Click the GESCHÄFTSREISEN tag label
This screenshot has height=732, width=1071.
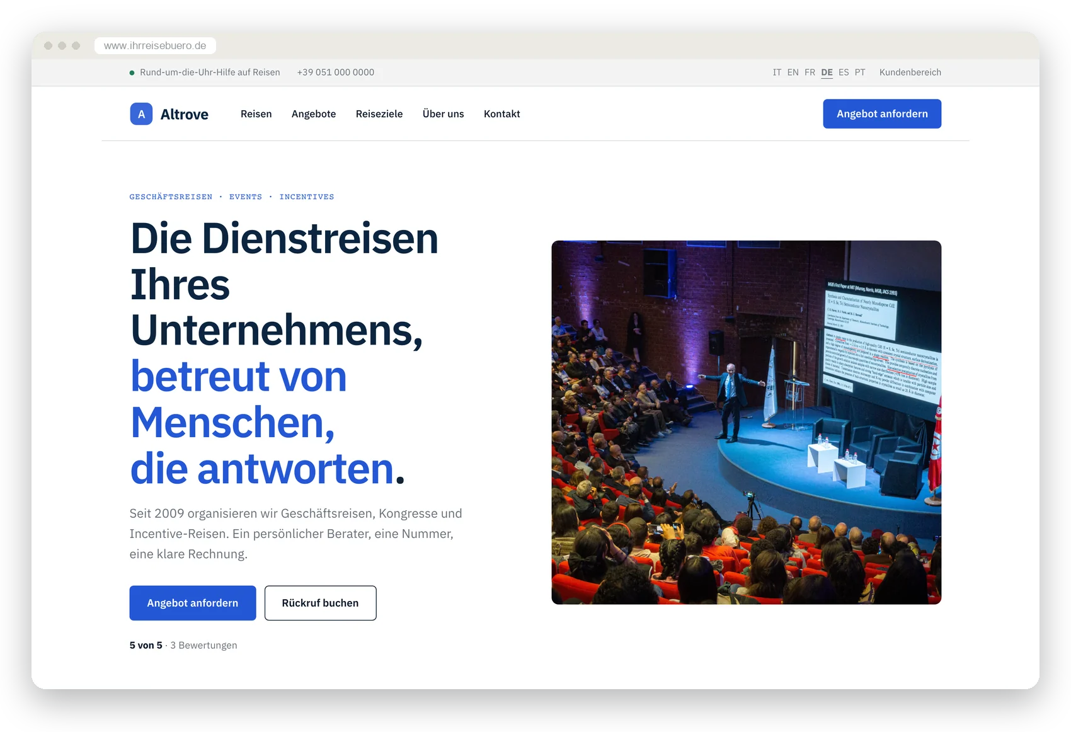171,197
